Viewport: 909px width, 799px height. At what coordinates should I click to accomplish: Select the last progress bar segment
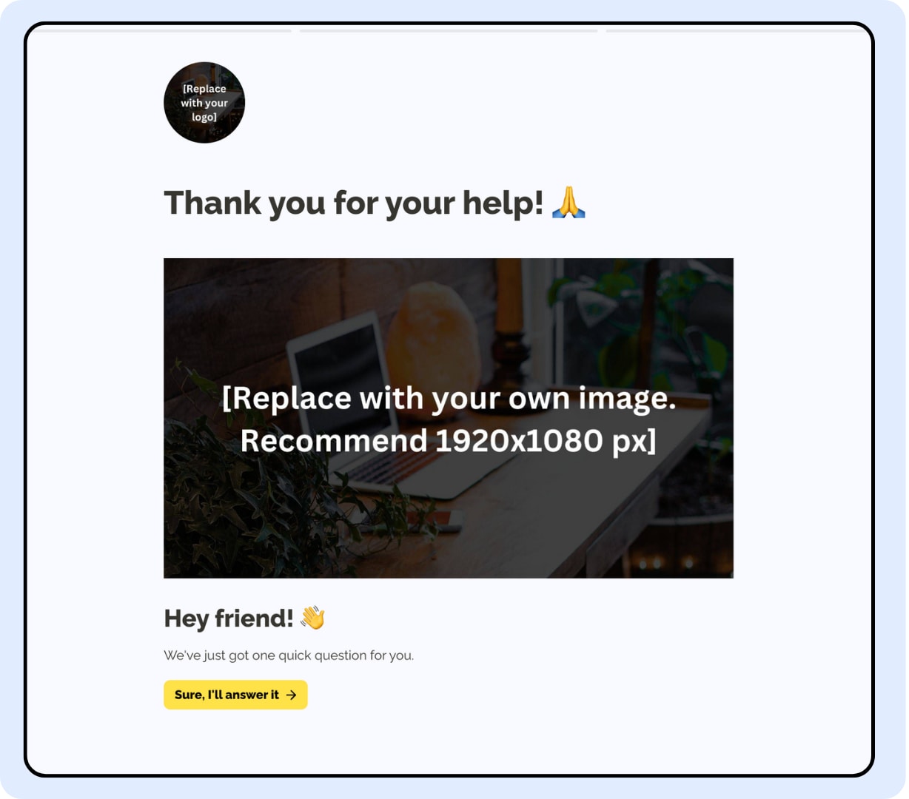[x=735, y=30]
